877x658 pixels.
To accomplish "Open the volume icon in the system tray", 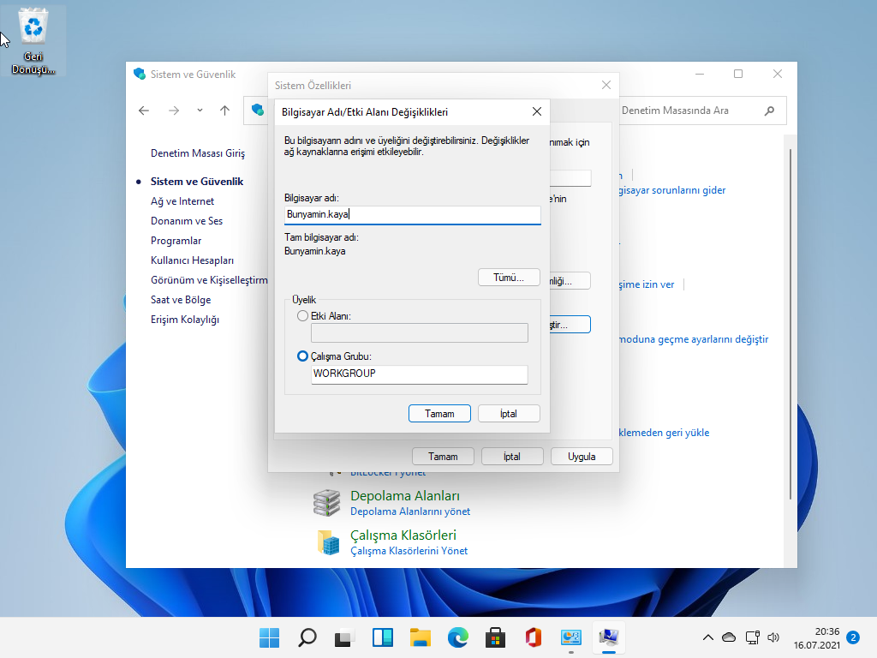I will point(773,637).
